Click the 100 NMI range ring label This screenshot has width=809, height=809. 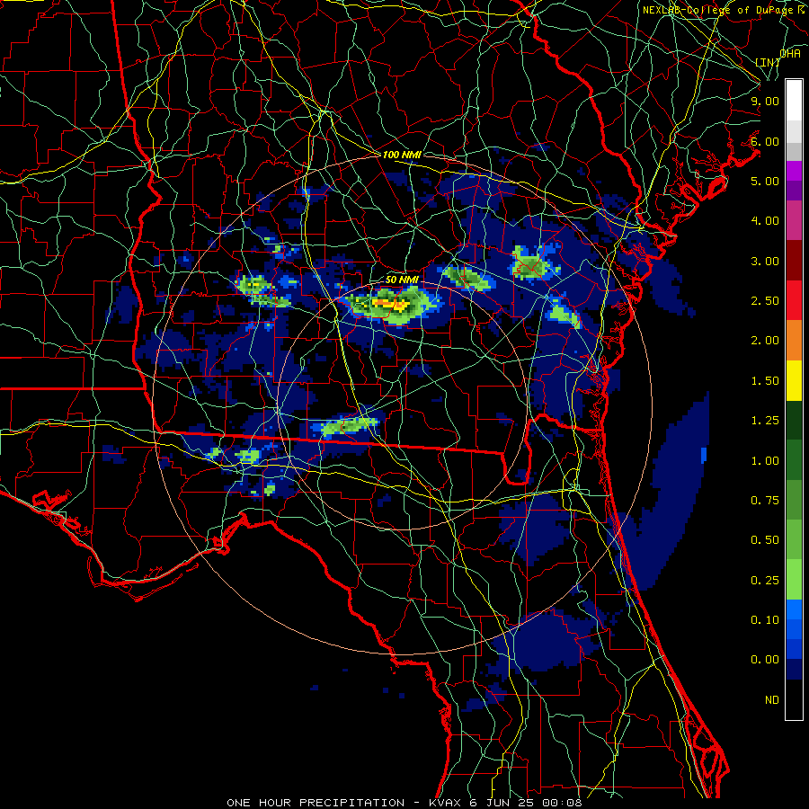(x=402, y=155)
